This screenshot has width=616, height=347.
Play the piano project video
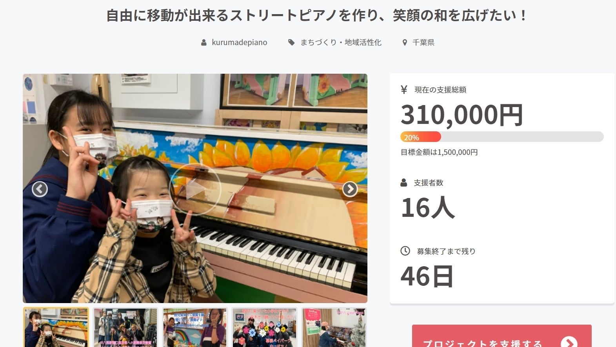click(x=195, y=189)
